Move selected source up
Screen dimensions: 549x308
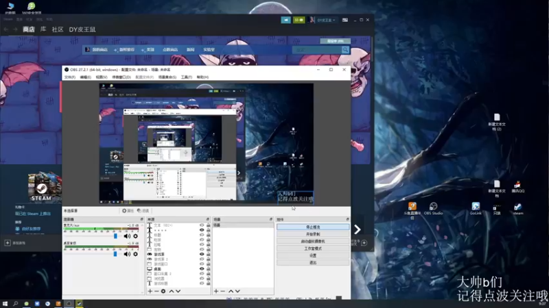coord(172,291)
